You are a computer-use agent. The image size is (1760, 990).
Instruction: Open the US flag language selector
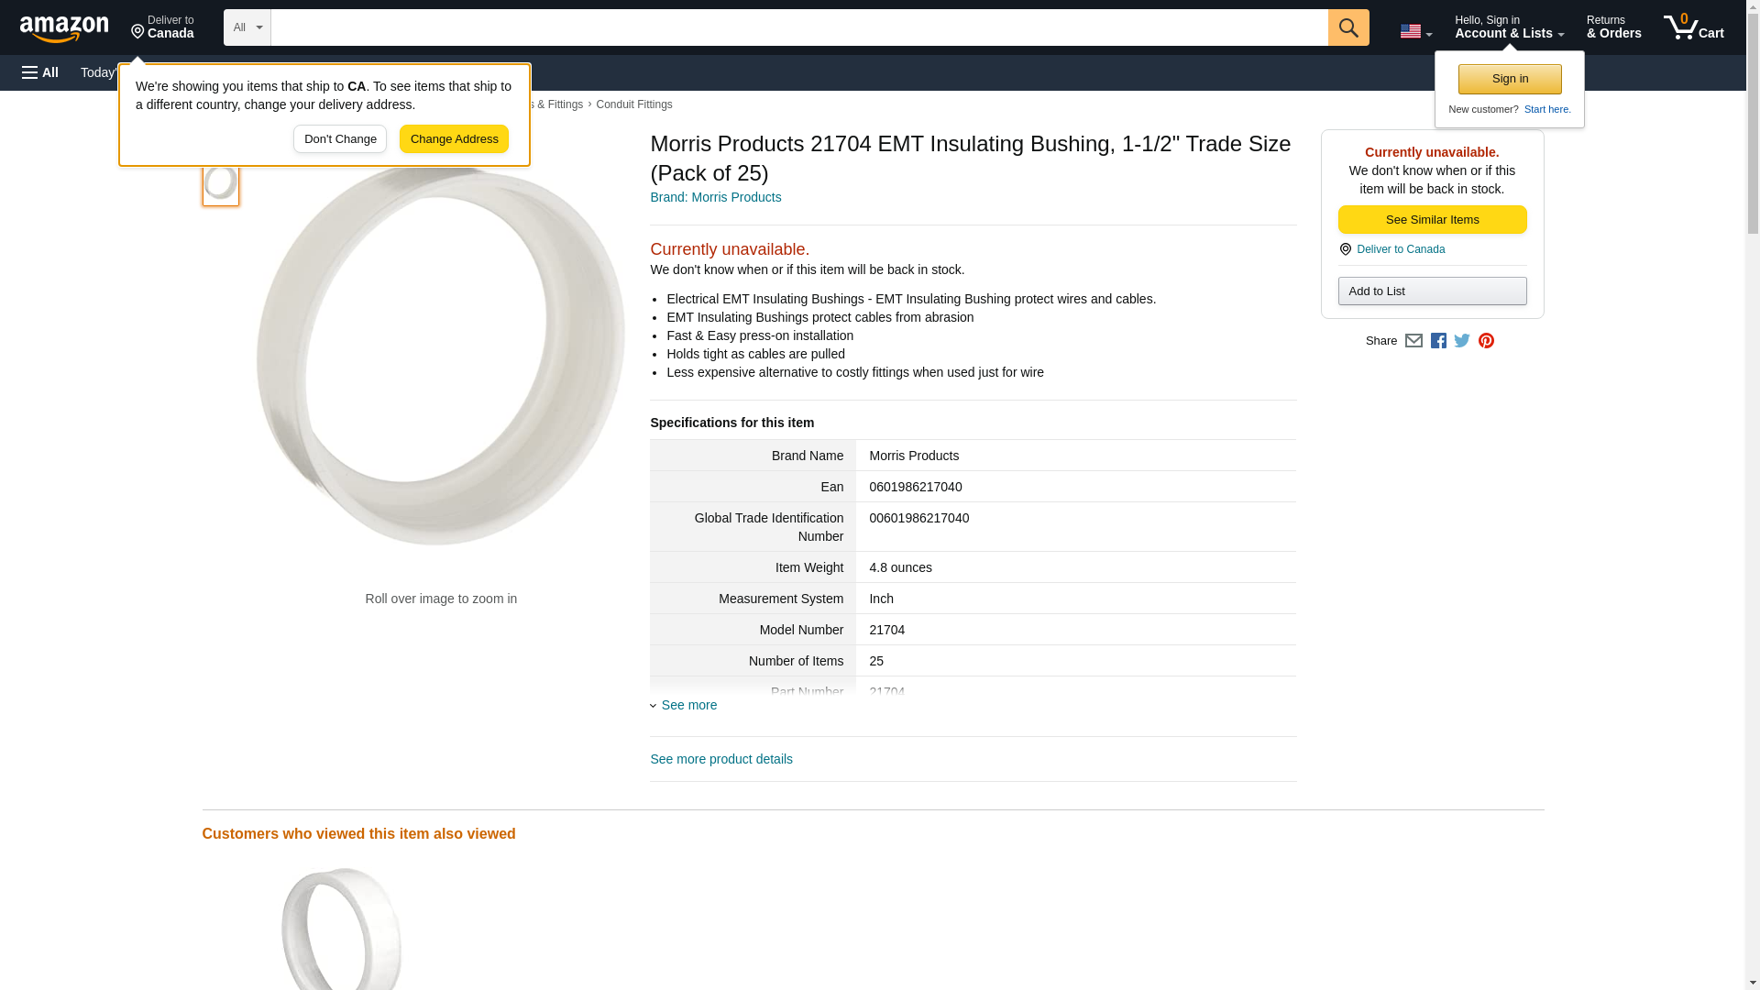pyautogui.click(x=1415, y=31)
